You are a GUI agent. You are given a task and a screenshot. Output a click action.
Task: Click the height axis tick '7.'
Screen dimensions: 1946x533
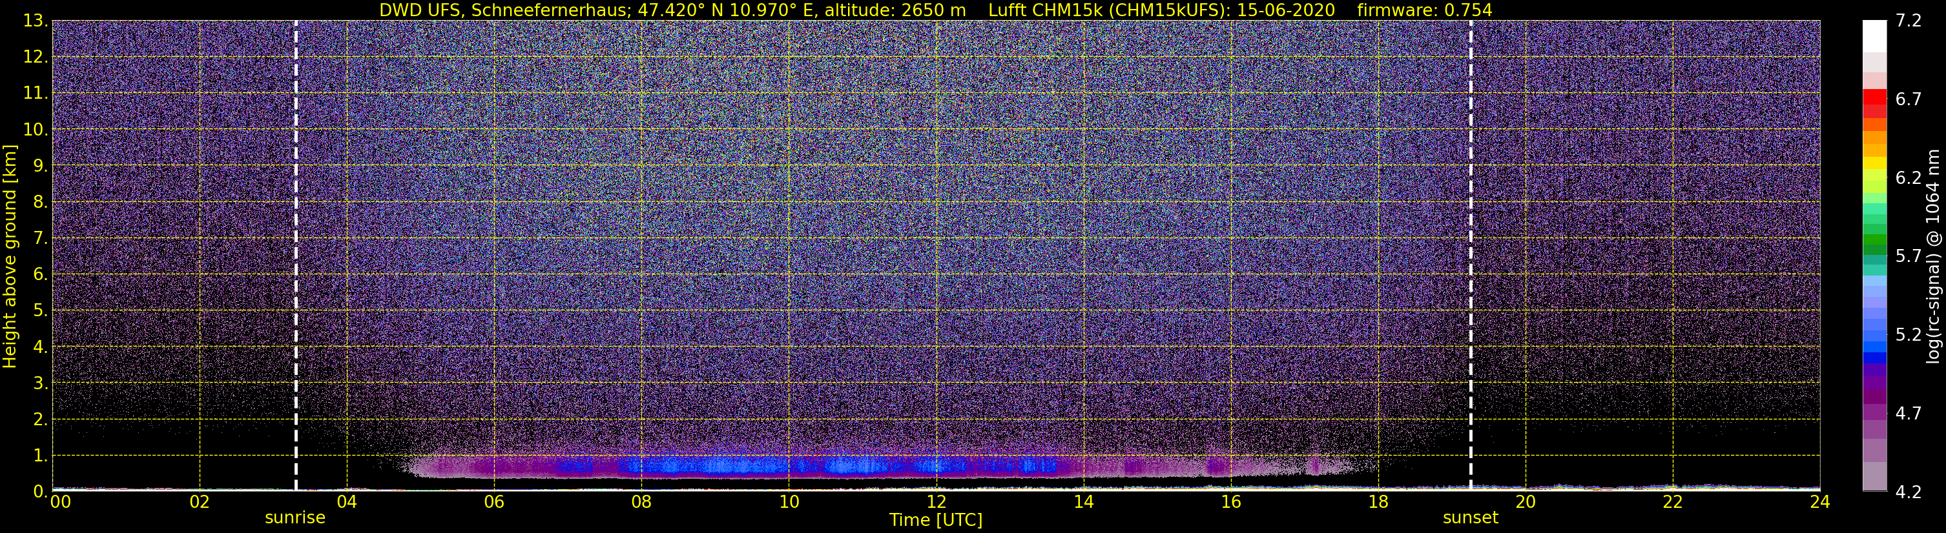coord(40,239)
